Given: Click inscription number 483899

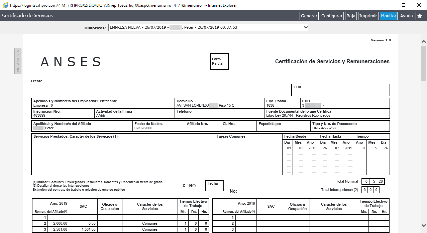Looking at the screenshot, I should click(x=39, y=115).
